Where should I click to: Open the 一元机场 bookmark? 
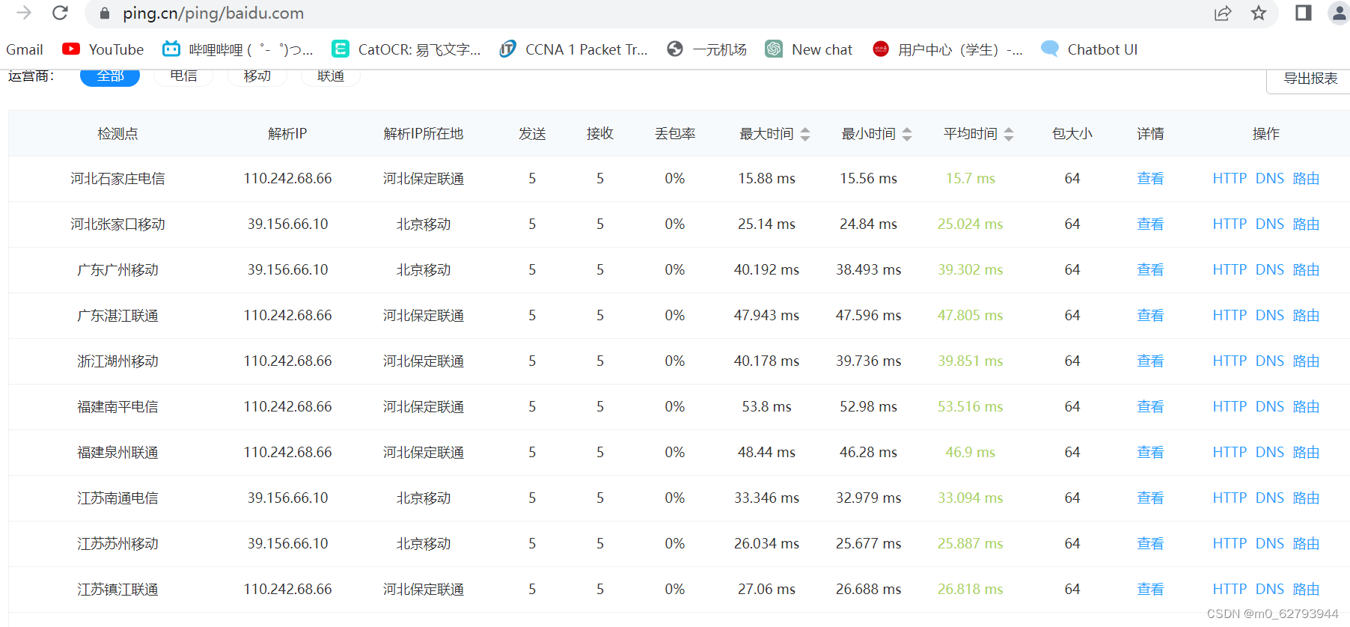point(707,49)
